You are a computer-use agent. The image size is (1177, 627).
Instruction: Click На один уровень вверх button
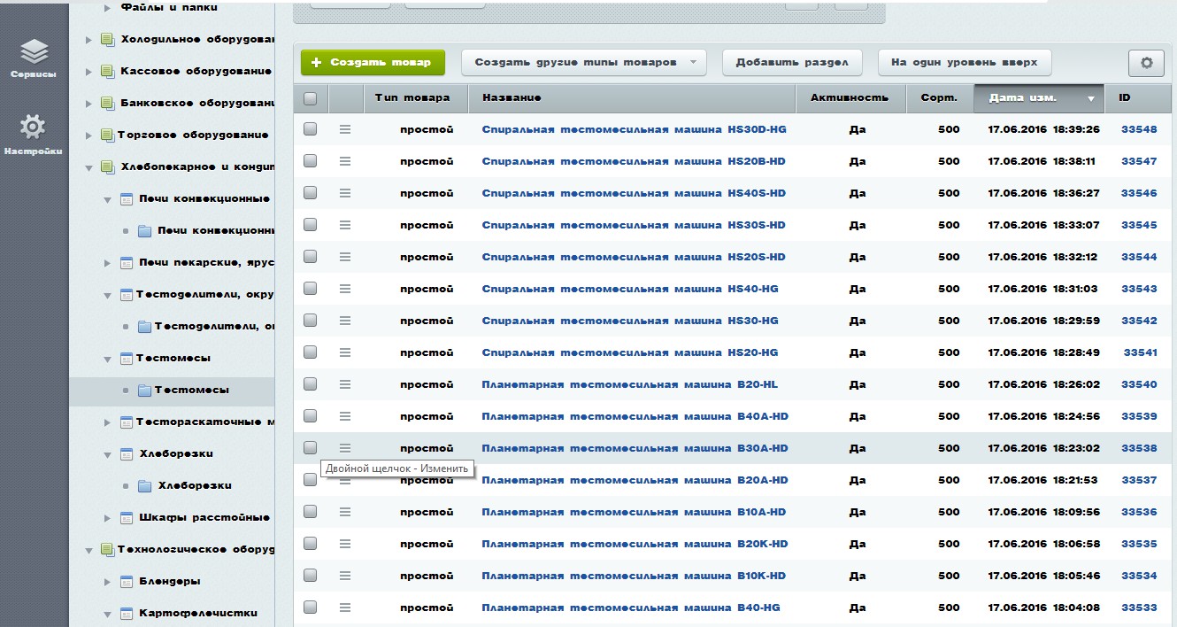(965, 63)
